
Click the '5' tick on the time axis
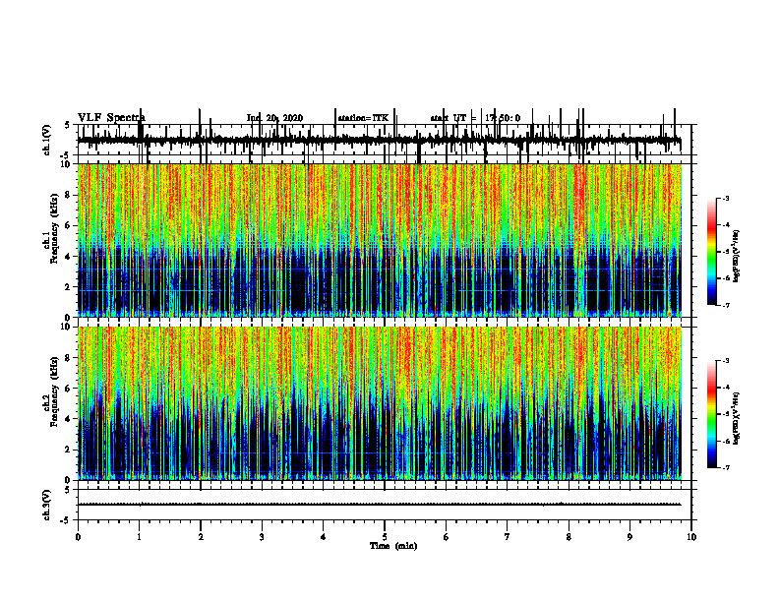tap(385, 537)
